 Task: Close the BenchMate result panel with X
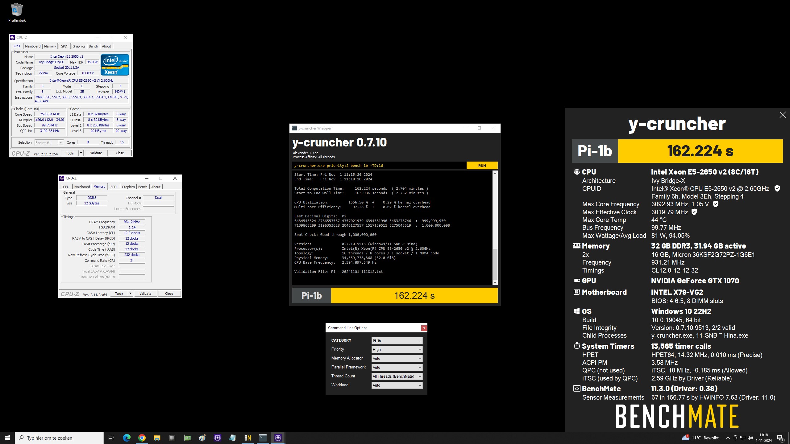783,115
